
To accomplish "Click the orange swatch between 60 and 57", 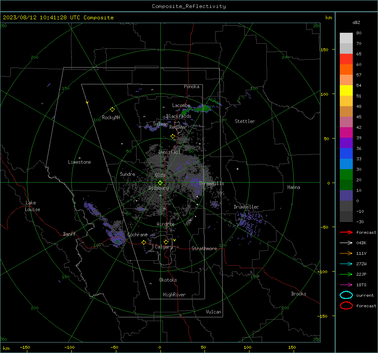I will click(346, 70).
